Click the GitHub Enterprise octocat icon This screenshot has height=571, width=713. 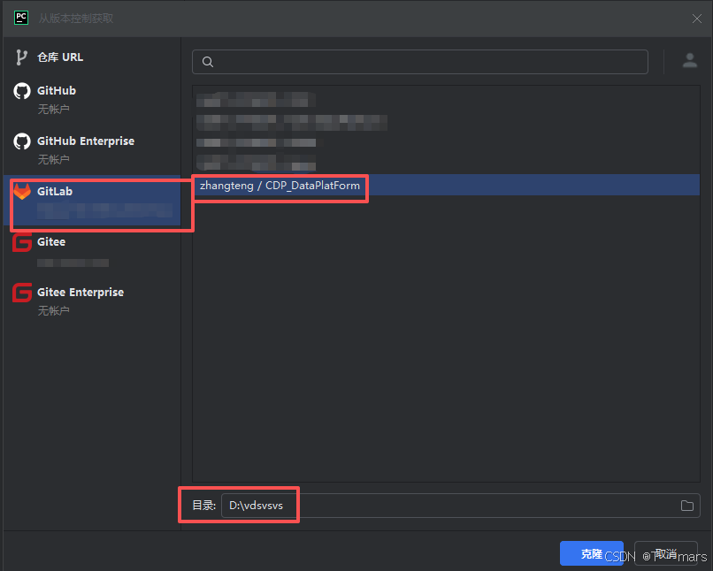click(22, 141)
